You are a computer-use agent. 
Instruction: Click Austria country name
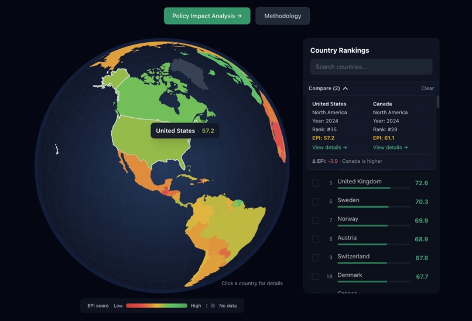click(347, 238)
